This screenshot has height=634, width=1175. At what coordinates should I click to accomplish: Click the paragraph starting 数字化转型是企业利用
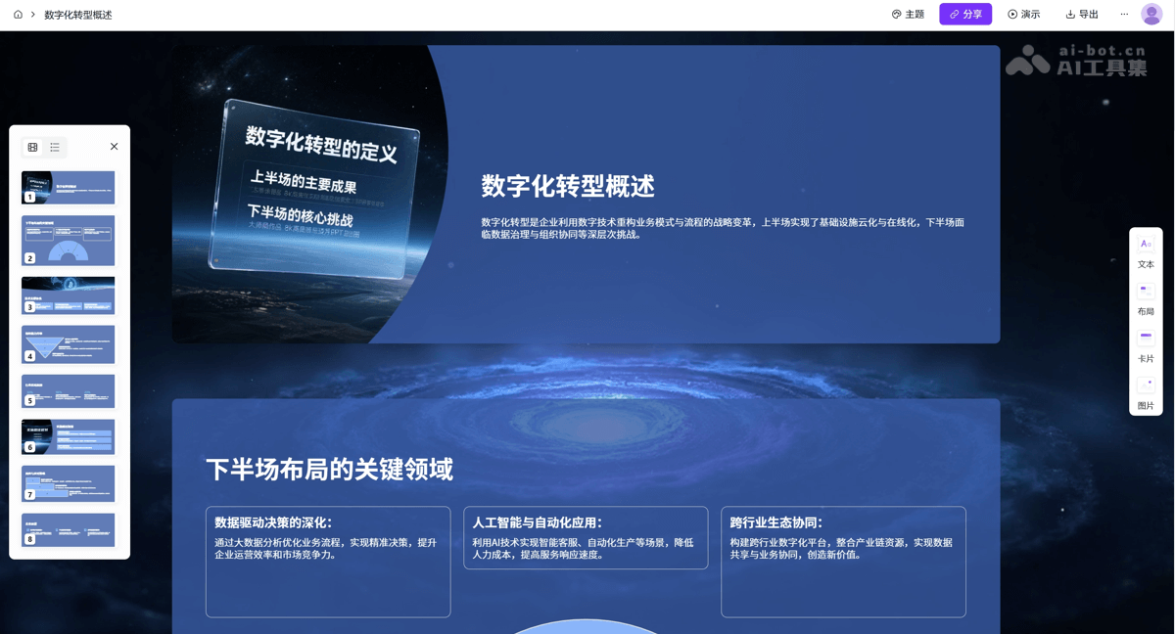723,228
